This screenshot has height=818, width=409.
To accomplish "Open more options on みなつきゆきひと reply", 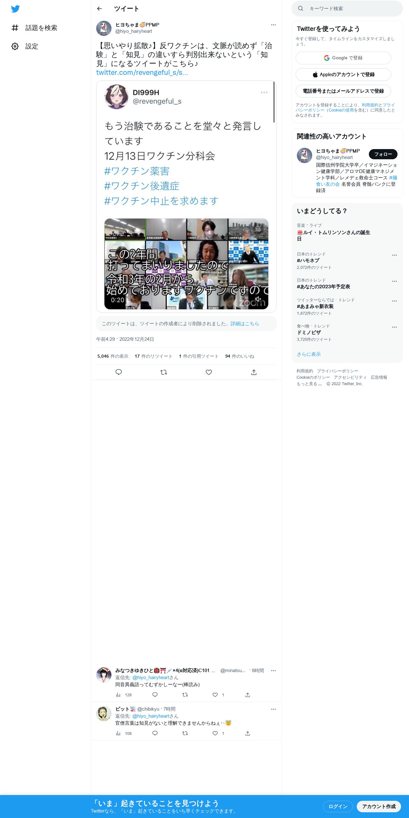I will [273, 671].
